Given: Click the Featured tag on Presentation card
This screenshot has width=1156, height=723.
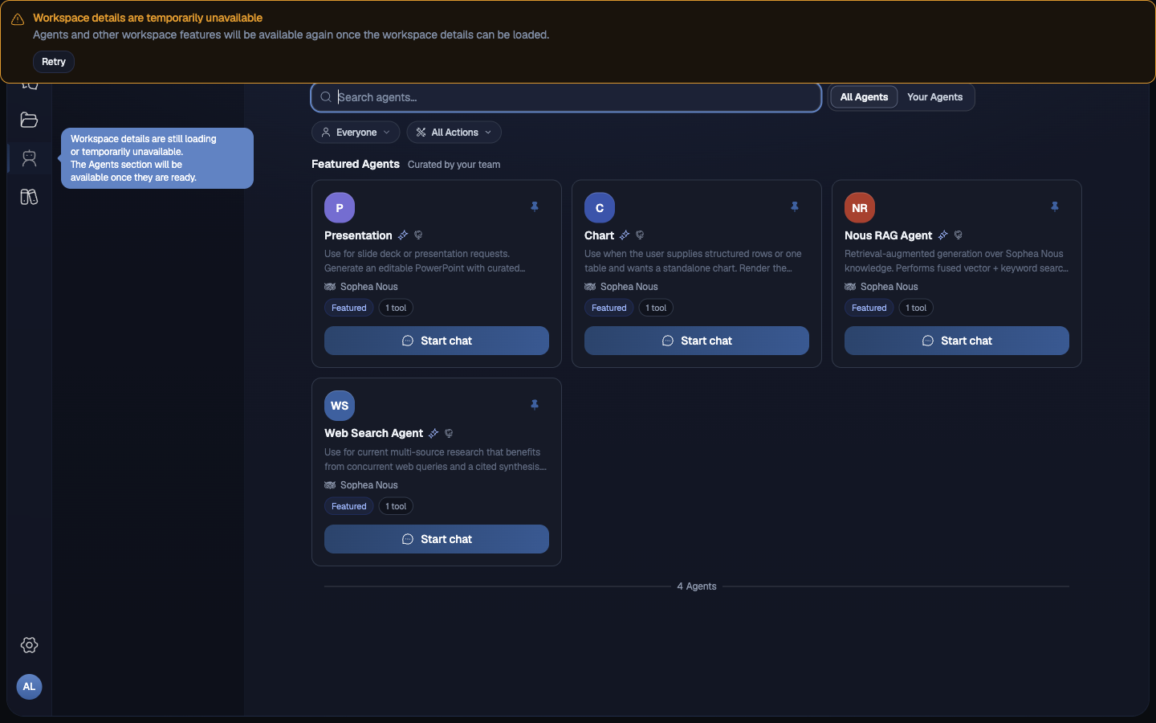Looking at the screenshot, I should pyautogui.click(x=349, y=308).
